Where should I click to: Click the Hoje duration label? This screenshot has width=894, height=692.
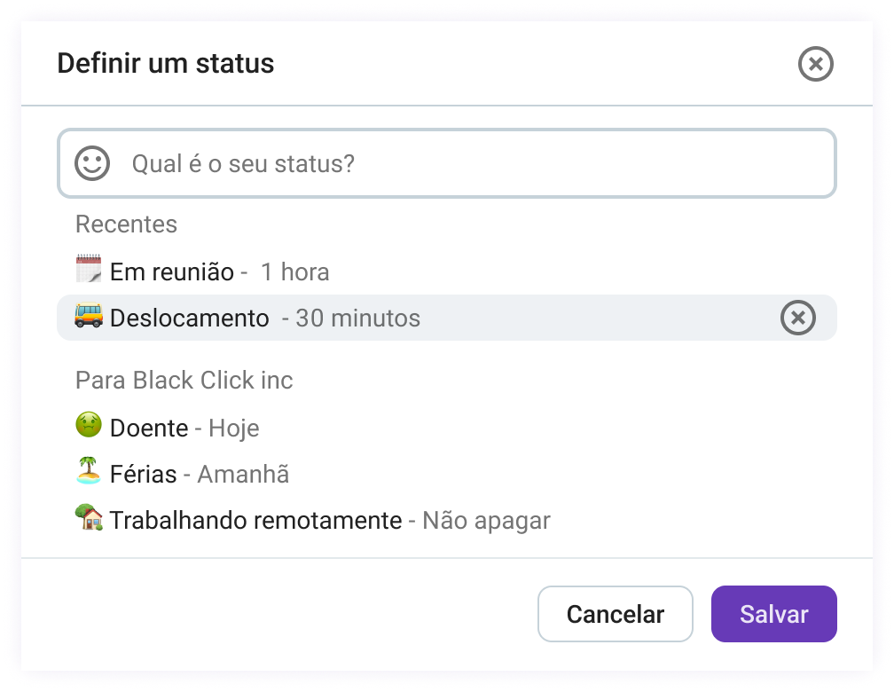click(235, 427)
